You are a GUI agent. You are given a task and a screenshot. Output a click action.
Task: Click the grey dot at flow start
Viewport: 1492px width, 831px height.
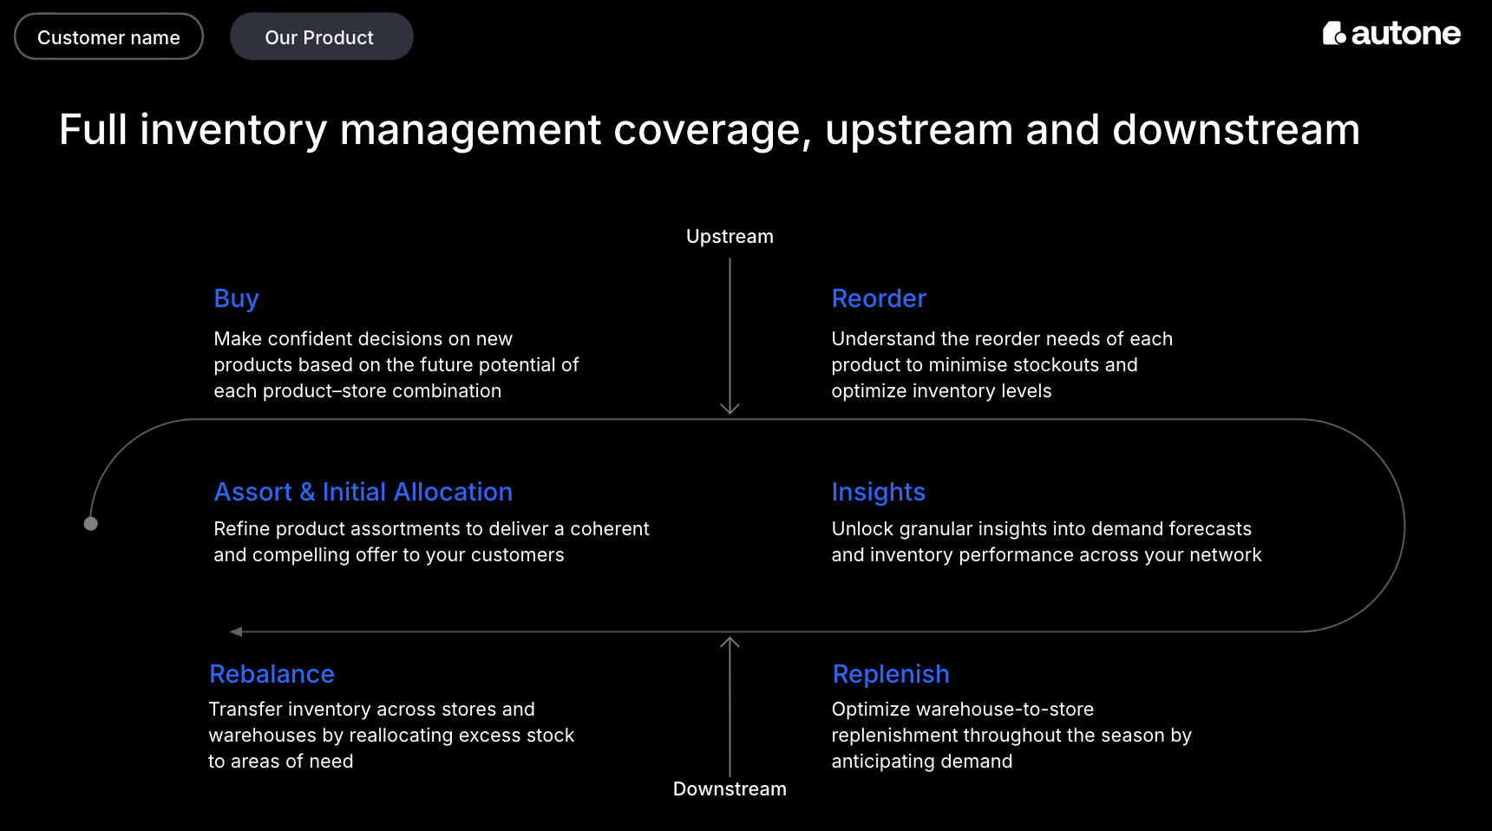tap(90, 524)
